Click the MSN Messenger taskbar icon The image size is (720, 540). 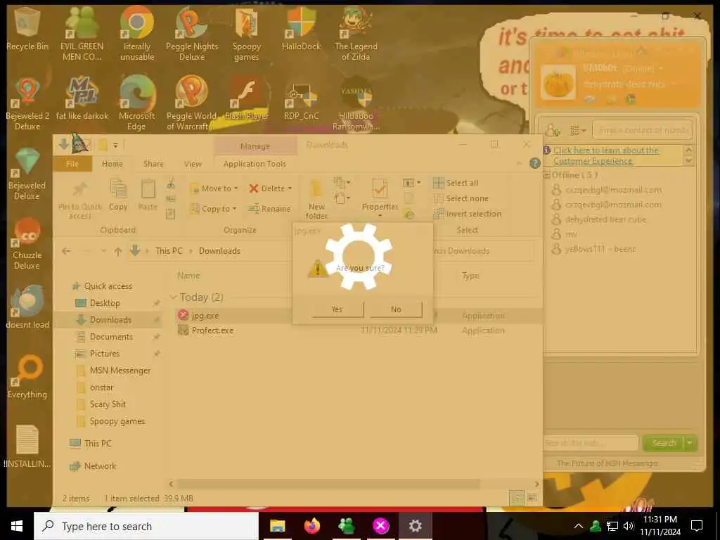pos(347,526)
